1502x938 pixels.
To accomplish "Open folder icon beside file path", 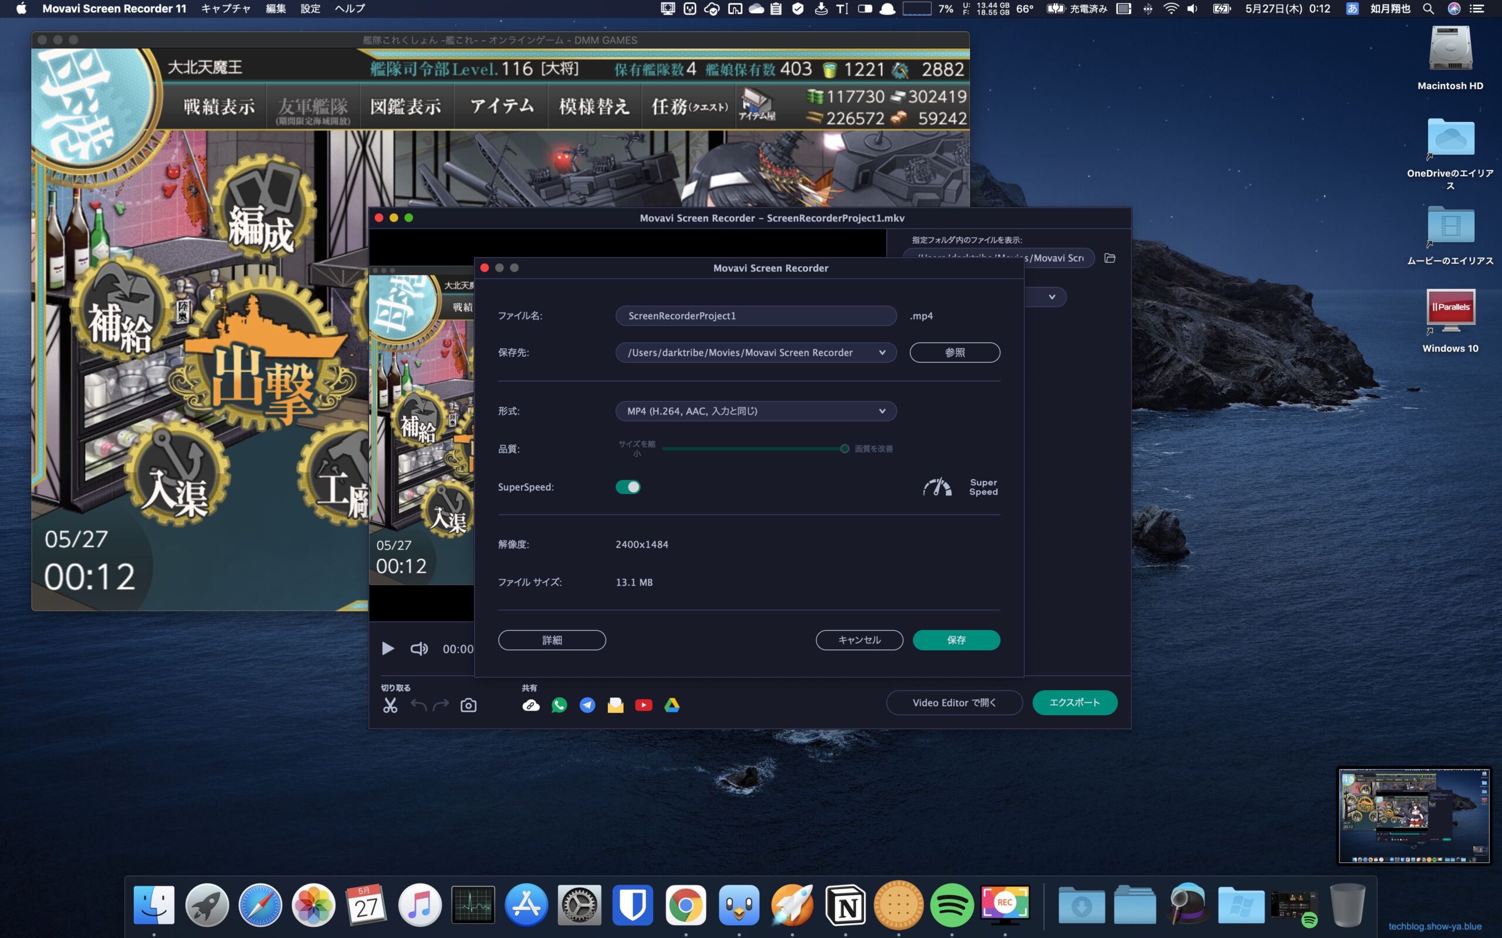I will click(x=1109, y=258).
